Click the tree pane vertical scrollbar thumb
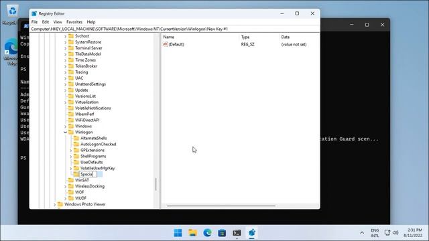429x241 pixels. (x=156, y=185)
